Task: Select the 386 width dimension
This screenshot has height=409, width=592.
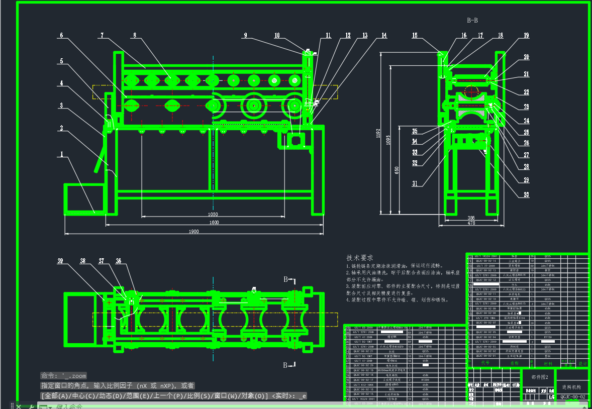Action: [x=471, y=218]
